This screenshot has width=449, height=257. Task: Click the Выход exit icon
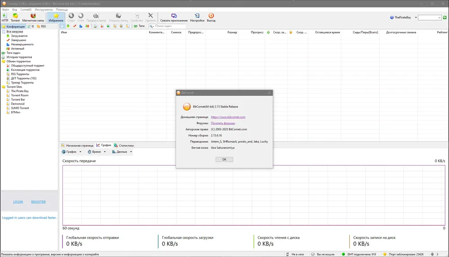point(211,17)
